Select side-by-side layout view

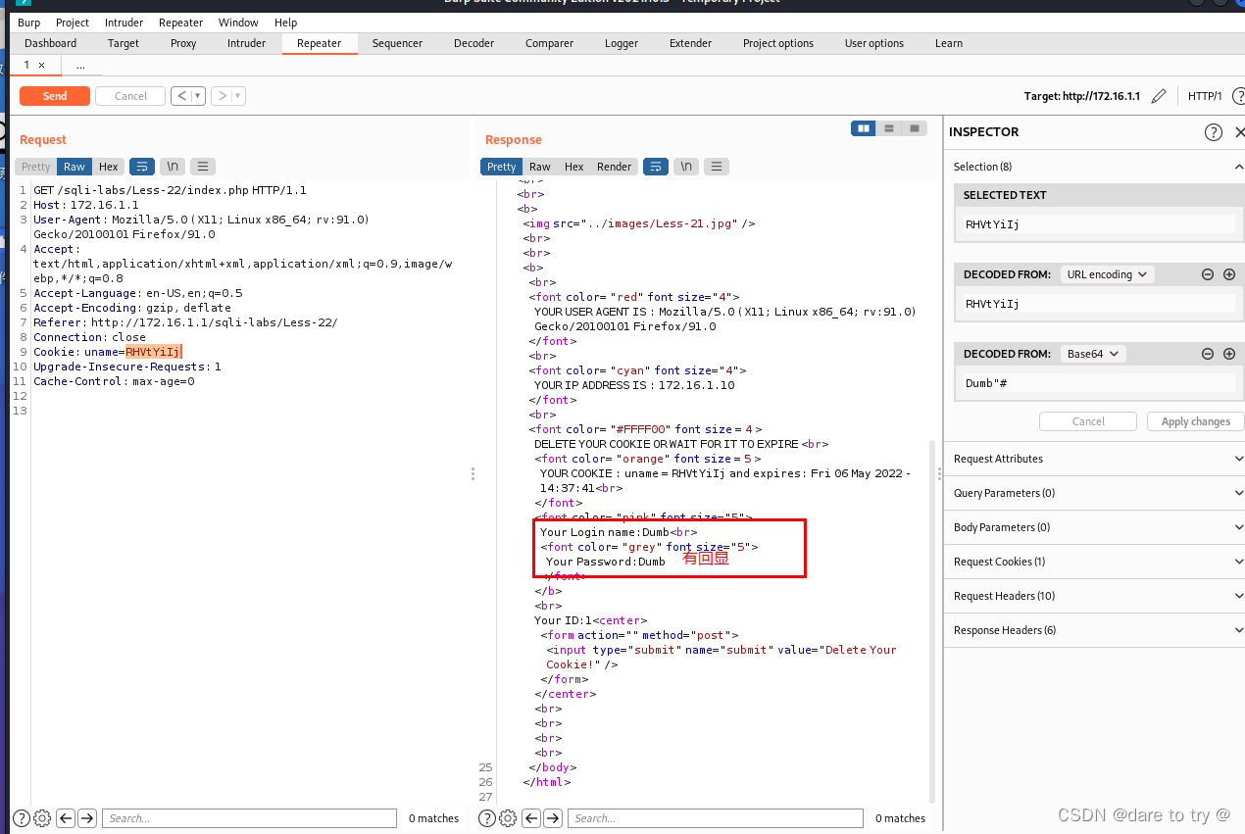point(864,128)
